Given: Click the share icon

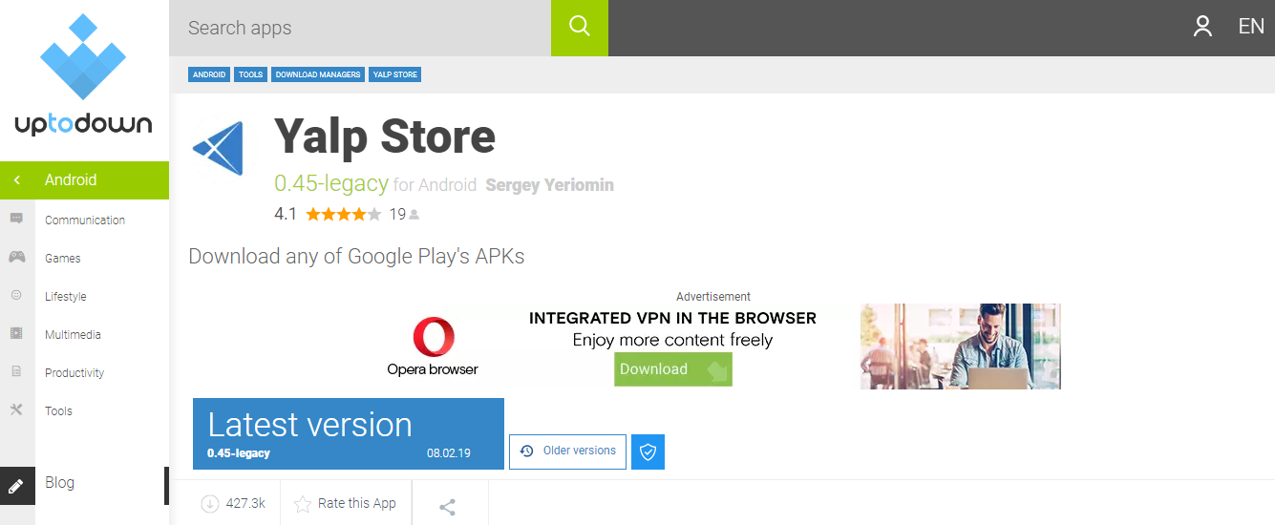Looking at the screenshot, I should pos(447,507).
